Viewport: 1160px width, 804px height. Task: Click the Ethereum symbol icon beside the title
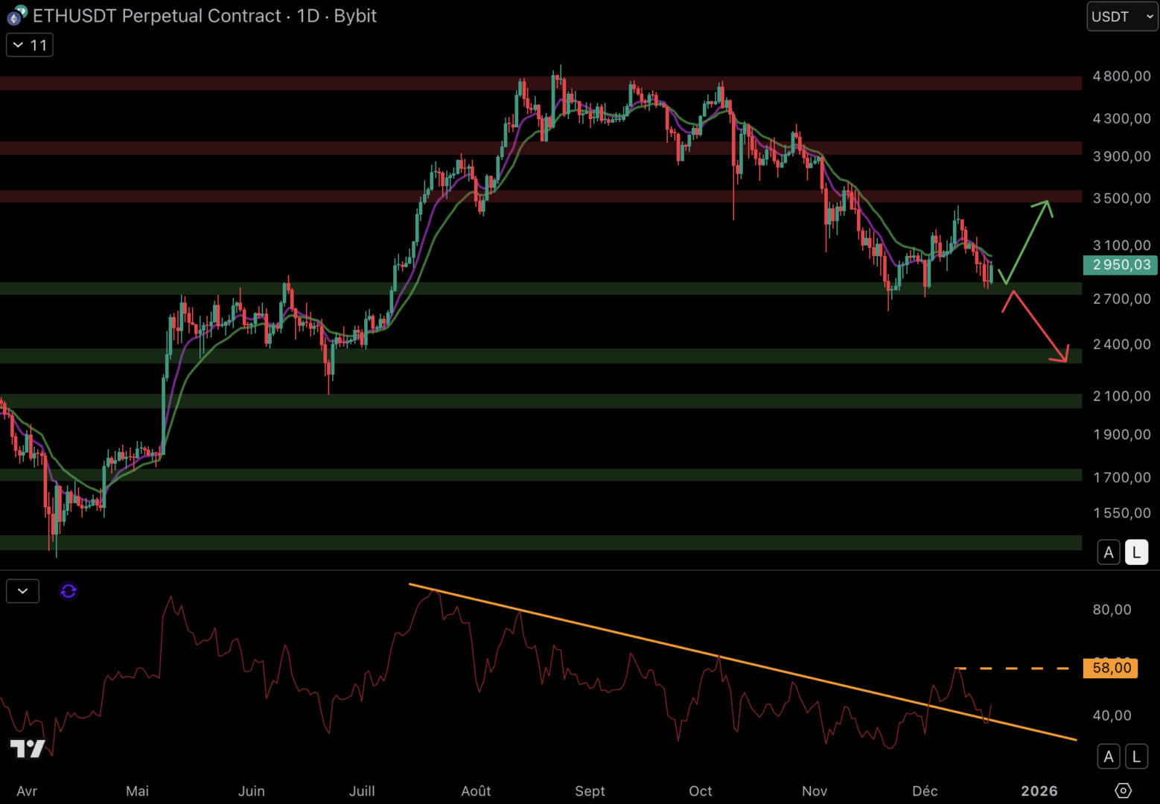coord(16,15)
